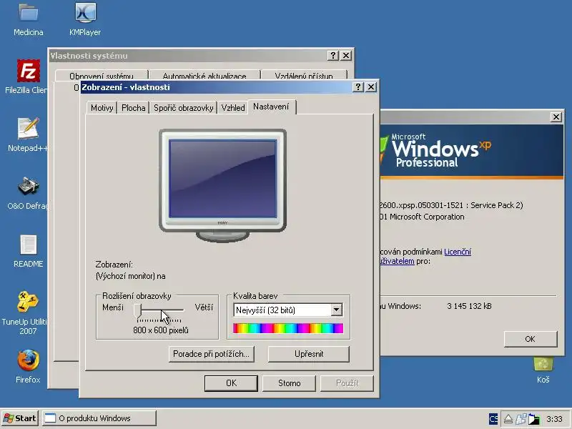Click the CS language indicator in taskbar
572x429 pixels.
tap(493, 418)
